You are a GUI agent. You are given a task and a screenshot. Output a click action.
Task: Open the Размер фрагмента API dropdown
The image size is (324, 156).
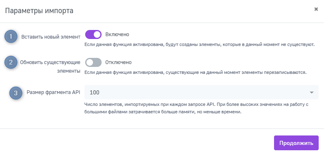(x=202, y=92)
